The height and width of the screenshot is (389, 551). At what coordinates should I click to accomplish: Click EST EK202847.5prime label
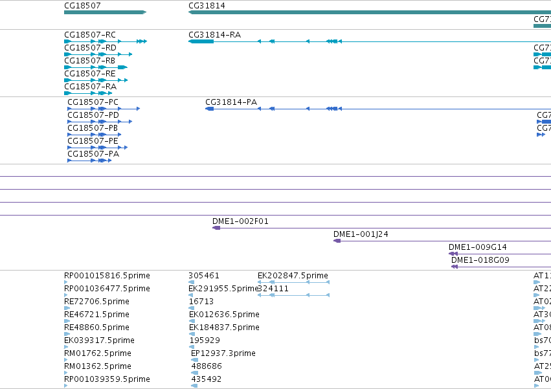click(293, 276)
